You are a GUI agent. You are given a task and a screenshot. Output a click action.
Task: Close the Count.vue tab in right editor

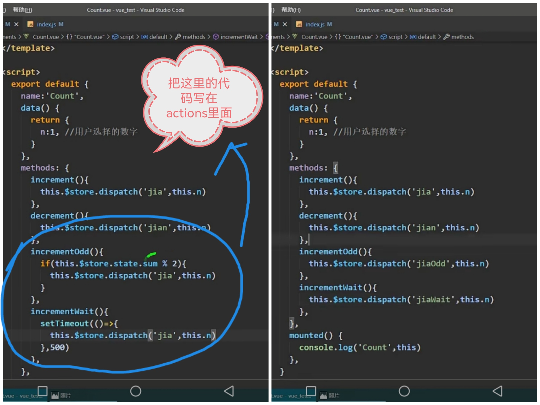tap(285, 24)
